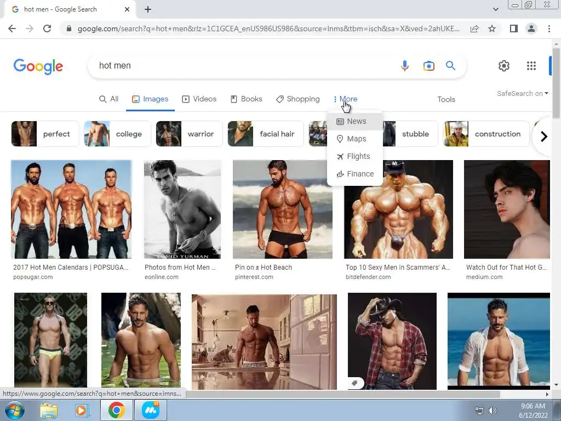The width and height of the screenshot is (561, 421).
Task: Open the medium.com 'Watch Out' image
Action: pyautogui.click(x=507, y=209)
